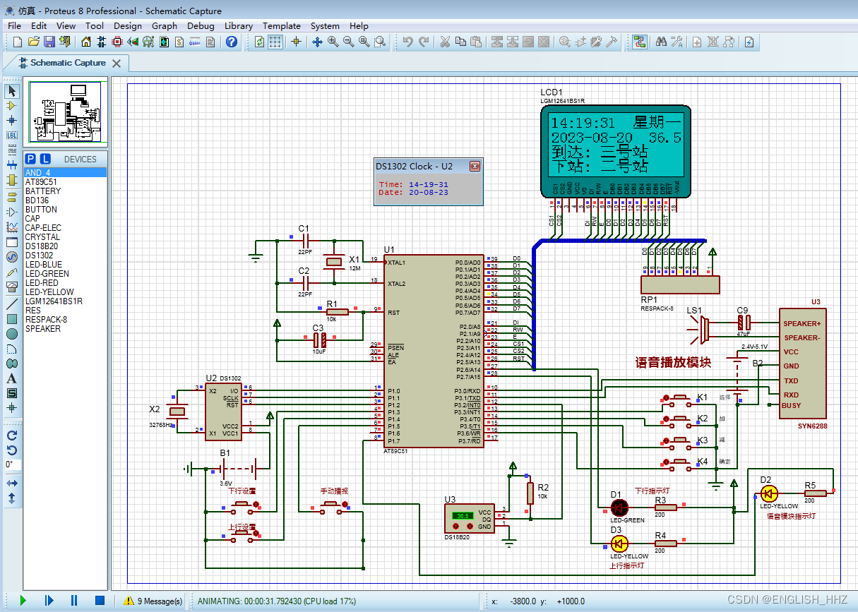858x612 pixels.
Task: Zoom in with the magnifier plus icon
Action: tap(333, 42)
